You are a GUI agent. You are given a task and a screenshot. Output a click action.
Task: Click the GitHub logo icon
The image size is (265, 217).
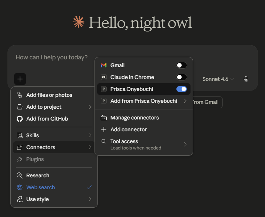click(20, 119)
